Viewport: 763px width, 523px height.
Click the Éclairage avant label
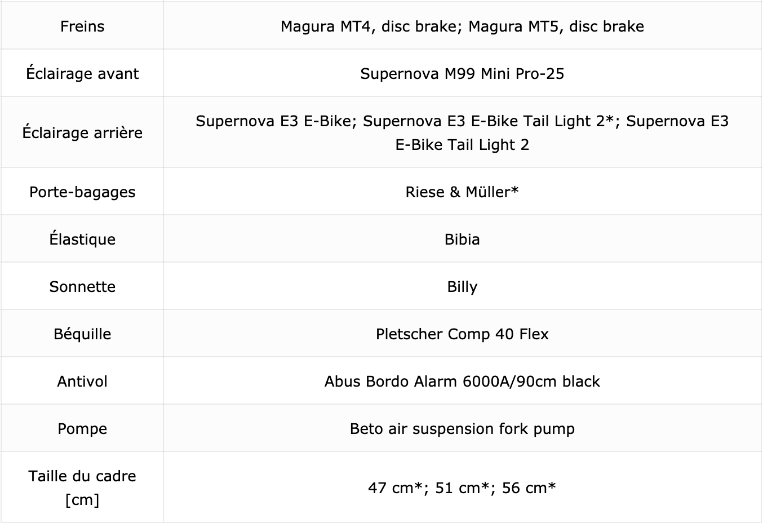(x=82, y=74)
